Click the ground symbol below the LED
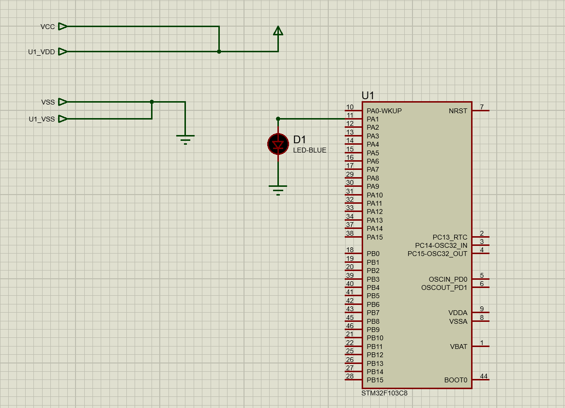 [x=278, y=188]
